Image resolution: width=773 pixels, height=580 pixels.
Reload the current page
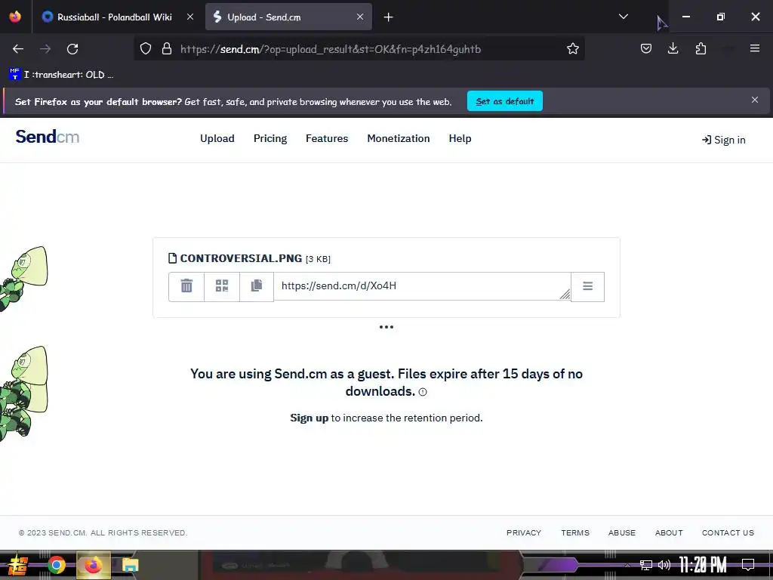pyautogui.click(x=72, y=49)
